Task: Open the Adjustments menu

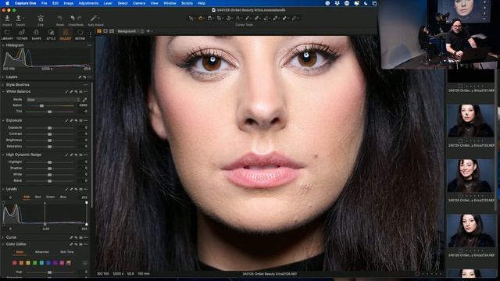Action: 88,3
